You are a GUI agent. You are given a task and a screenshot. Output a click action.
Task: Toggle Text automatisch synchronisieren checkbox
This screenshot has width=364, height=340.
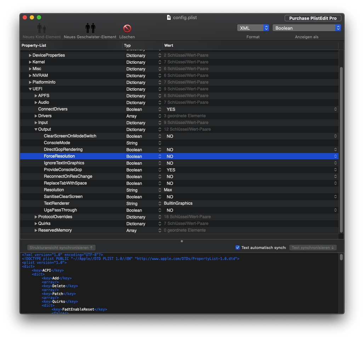tap(238, 248)
